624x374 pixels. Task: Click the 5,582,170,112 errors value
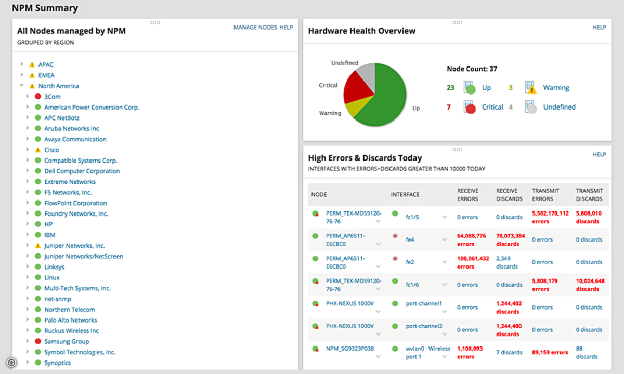pos(550,217)
